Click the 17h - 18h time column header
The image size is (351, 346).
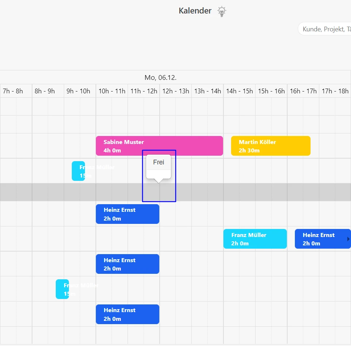[x=335, y=91]
